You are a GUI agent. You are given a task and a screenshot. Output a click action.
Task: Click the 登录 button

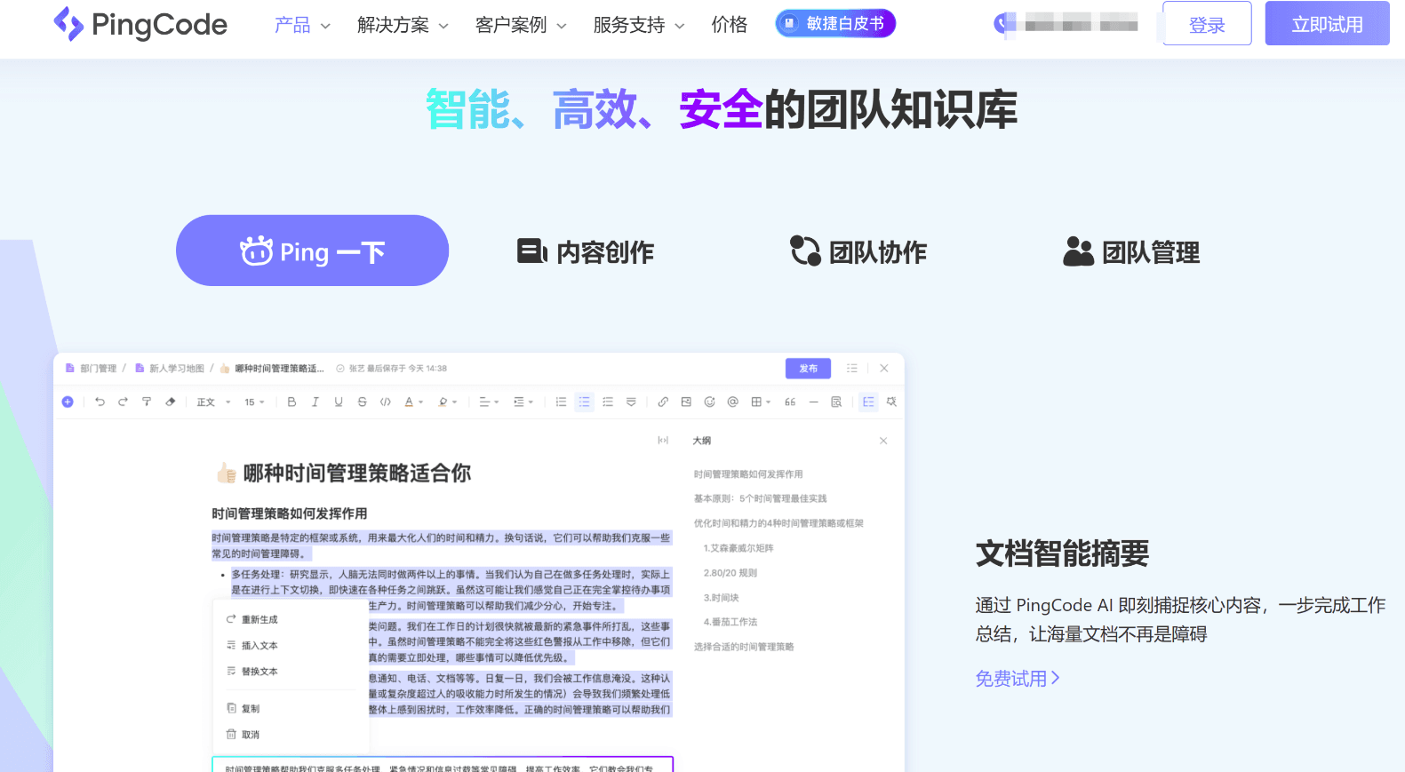pos(1207,24)
